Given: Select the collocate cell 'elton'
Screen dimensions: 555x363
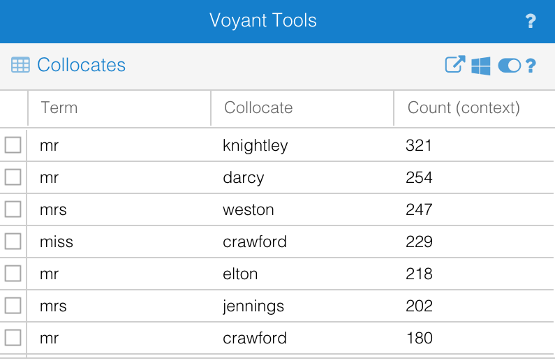Looking at the screenshot, I should pos(240,274).
